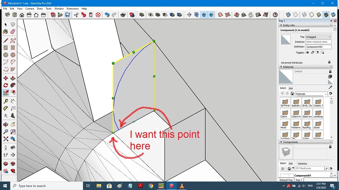Select the Arrow selection tool
This screenshot has height=190, width=339.
tap(5, 24)
